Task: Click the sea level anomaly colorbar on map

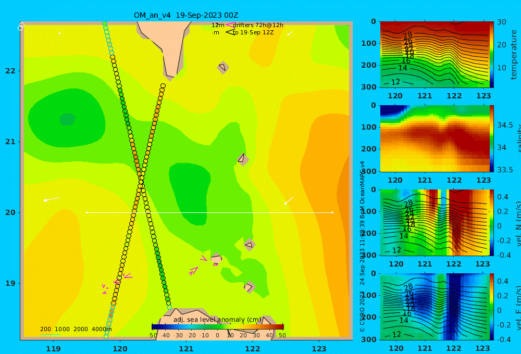Action: [x=218, y=326]
